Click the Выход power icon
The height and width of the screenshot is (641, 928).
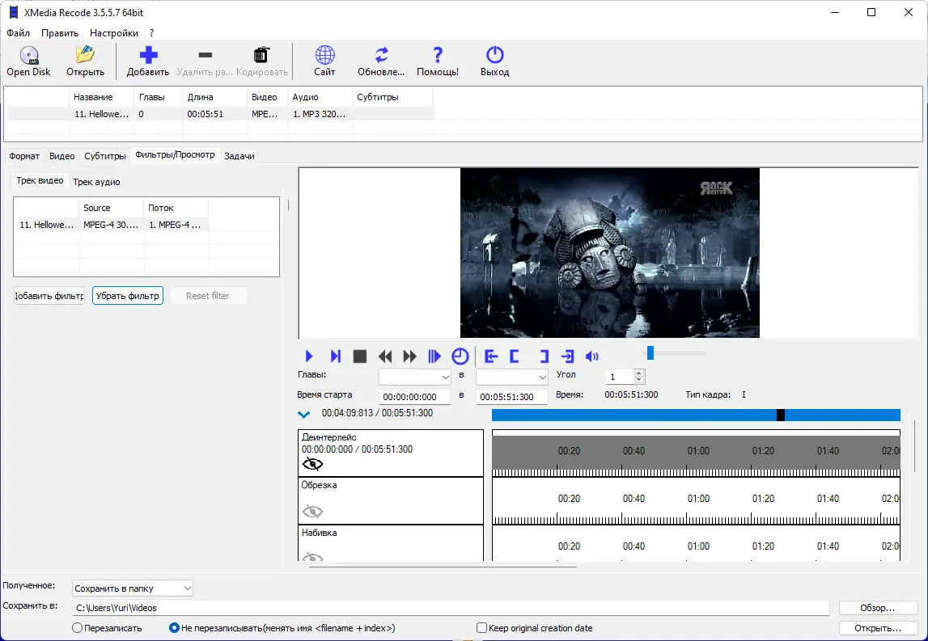click(x=494, y=56)
